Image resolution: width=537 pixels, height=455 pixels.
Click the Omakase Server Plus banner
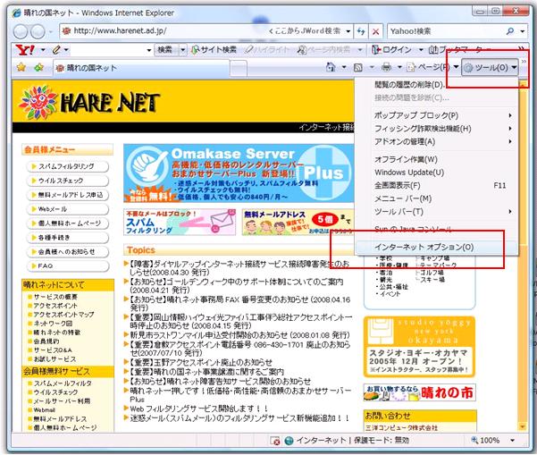(239, 173)
